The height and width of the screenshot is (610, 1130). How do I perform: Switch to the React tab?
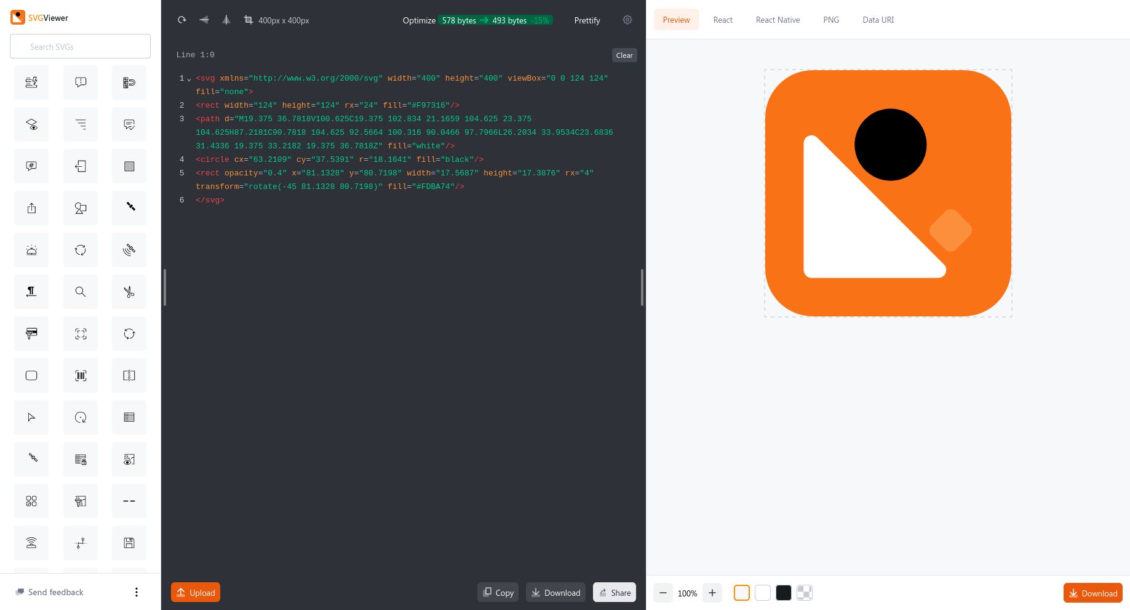[722, 19]
